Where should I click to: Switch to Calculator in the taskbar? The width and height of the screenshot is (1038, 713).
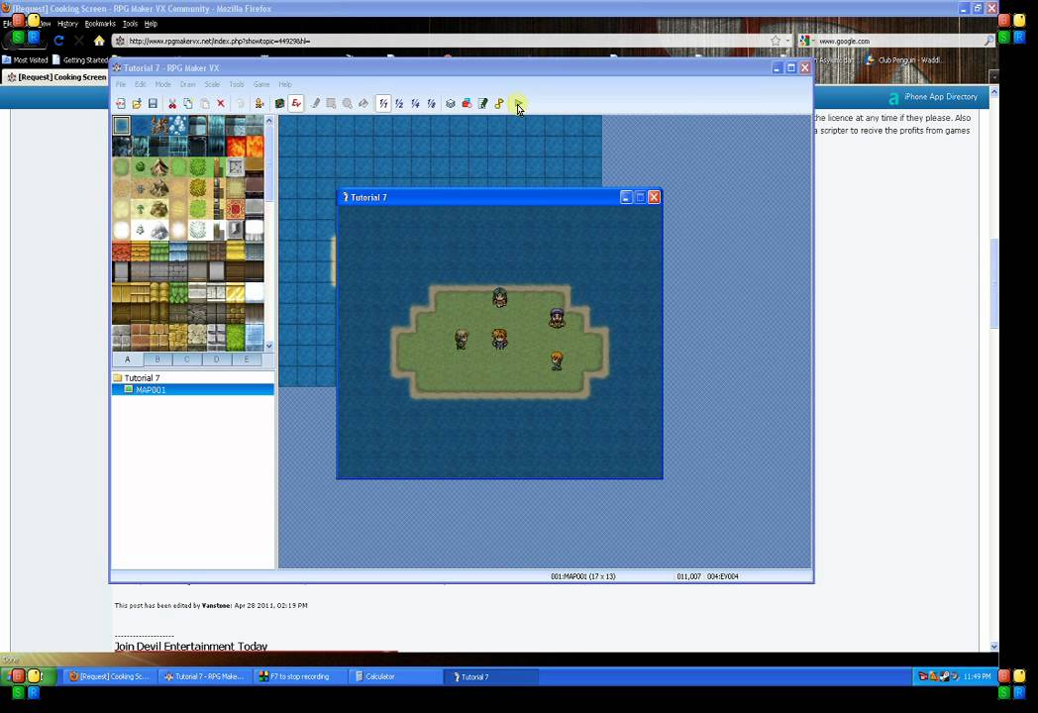point(396,676)
